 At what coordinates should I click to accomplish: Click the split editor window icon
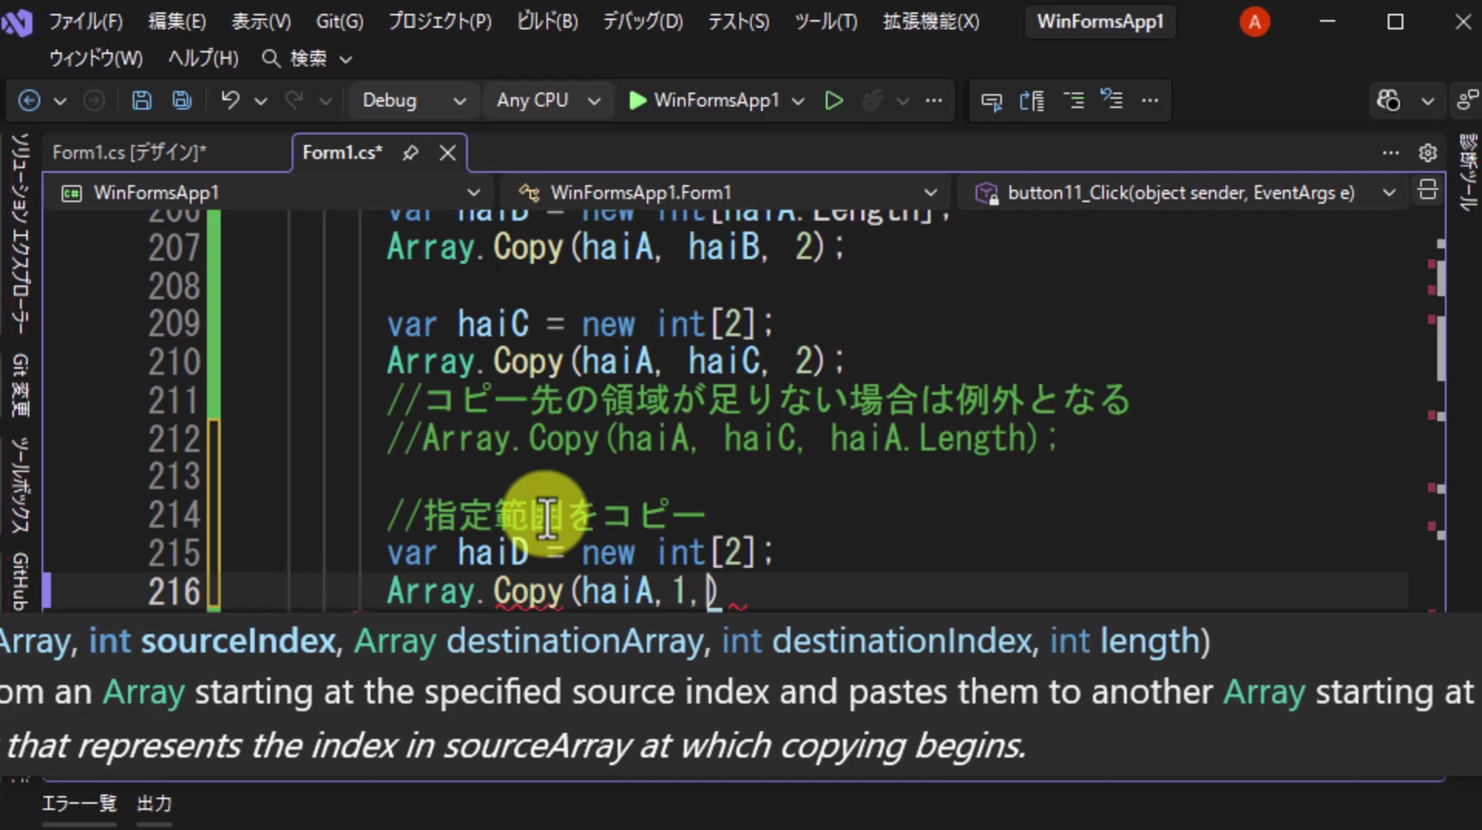click(1428, 191)
